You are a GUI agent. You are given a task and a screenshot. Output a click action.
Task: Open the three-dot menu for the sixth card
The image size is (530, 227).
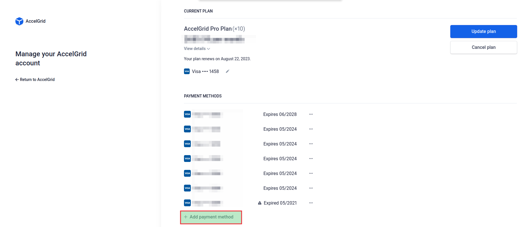pyautogui.click(x=311, y=188)
